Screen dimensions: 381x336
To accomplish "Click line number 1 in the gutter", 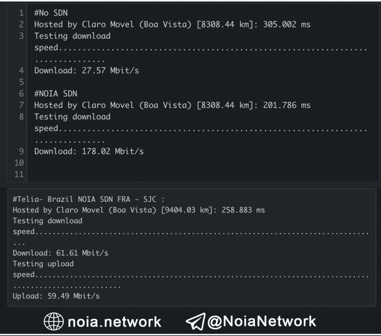I will [x=21, y=13].
